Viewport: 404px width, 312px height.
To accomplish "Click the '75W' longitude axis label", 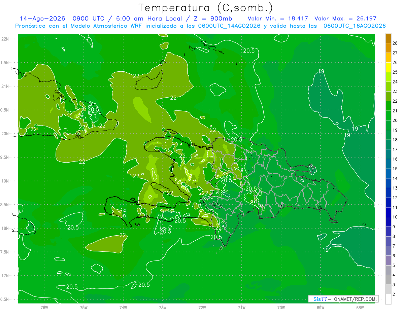I will click(84, 308).
